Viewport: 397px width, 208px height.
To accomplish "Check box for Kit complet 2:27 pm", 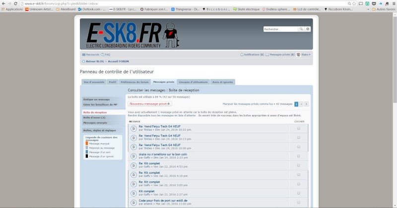I will tap(299, 193).
